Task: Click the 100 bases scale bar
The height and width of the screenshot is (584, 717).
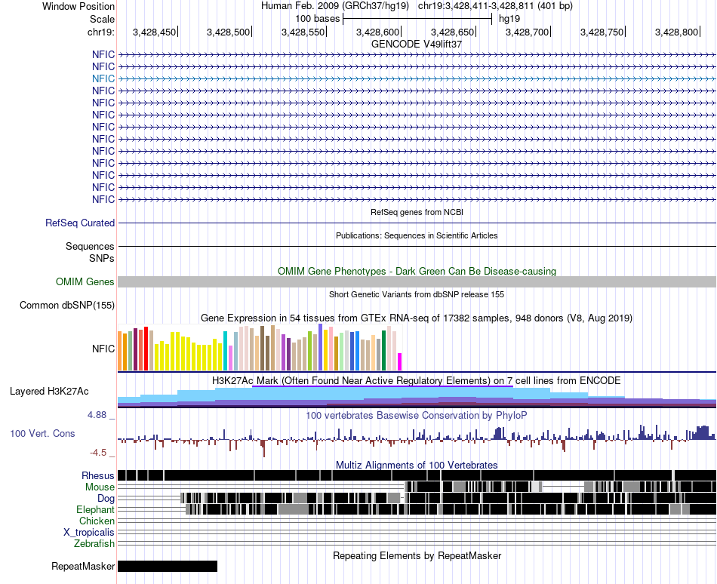Action: [417, 19]
